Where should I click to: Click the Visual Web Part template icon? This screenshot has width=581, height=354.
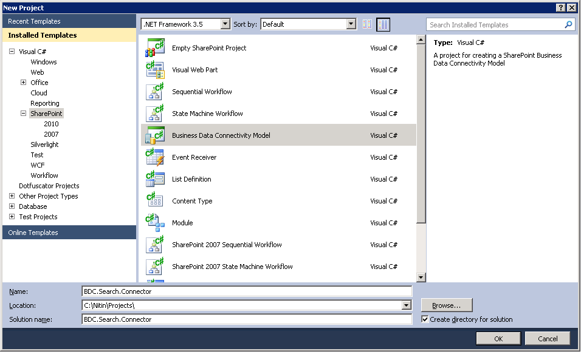tap(155, 70)
